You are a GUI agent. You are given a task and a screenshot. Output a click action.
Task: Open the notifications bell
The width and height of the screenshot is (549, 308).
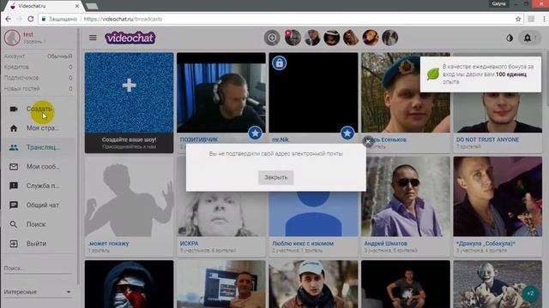point(528,38)
